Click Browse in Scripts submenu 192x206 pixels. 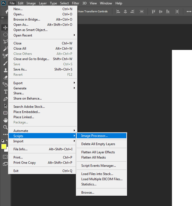pyautogui.click(x=101, y=193)
